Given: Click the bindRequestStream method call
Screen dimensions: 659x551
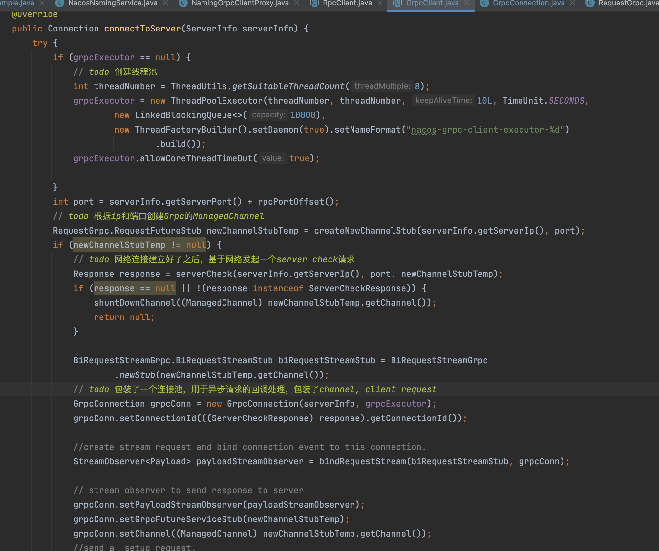Looking at the screenshot, I should (x=363, y=461).
